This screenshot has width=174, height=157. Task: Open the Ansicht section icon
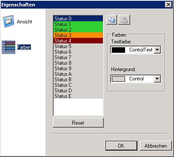9,21
